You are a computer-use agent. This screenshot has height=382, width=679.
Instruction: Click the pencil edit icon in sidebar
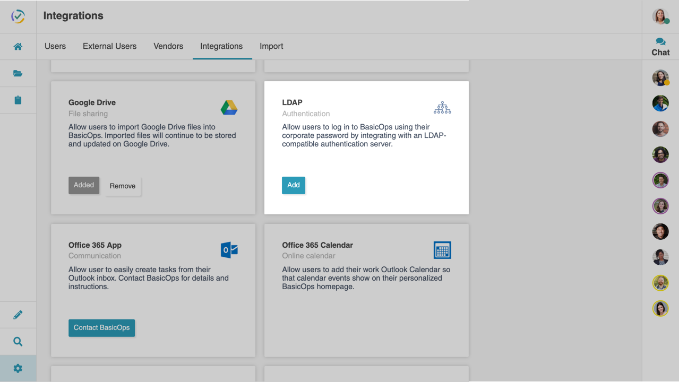(x=18, y=315)
